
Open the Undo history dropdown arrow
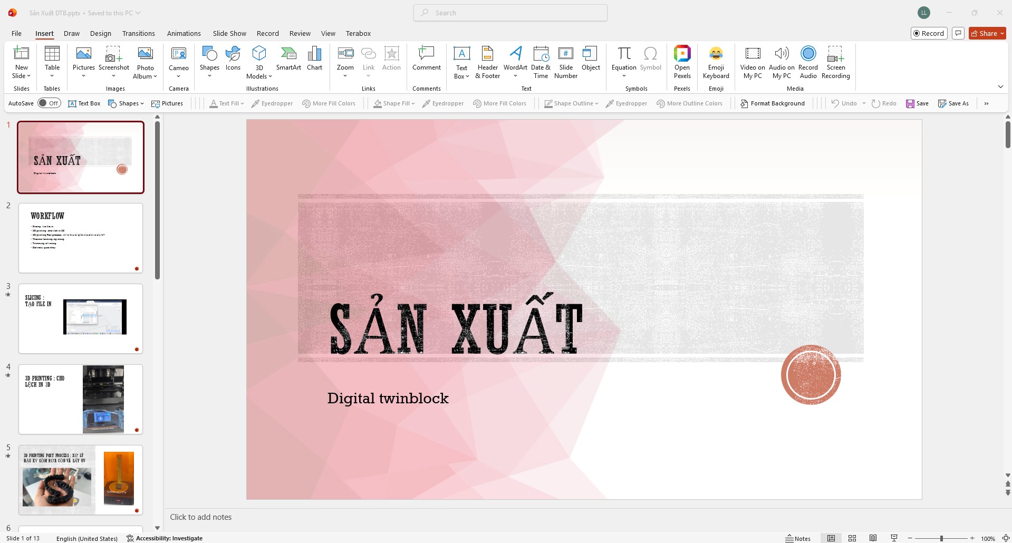click(x=864, y=103)
